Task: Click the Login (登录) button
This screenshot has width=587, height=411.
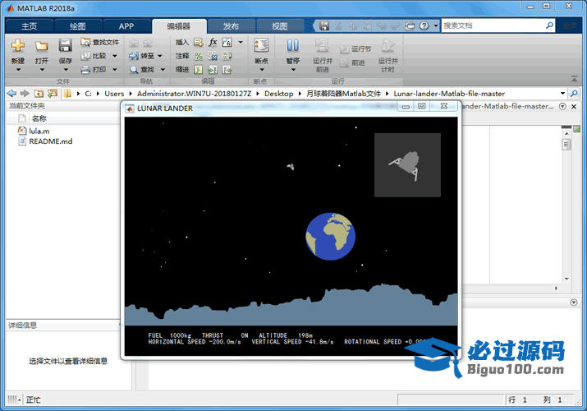Action: [x=570, y=25]
